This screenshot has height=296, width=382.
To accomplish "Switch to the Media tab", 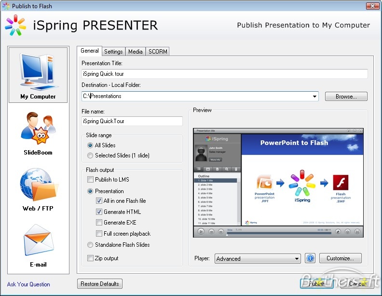I will 136,52.
